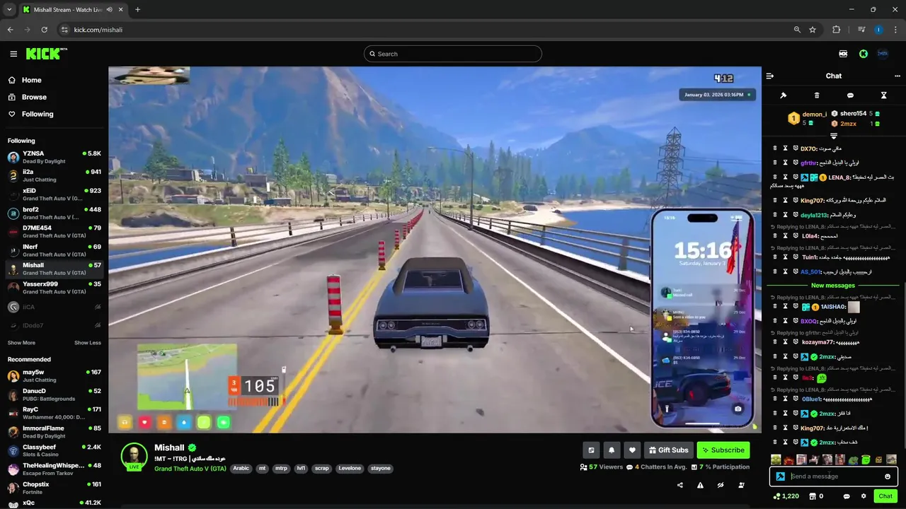The width and height of the screenshot is (906, 509).
Task: Click the report warning triangle icon
Action: 700,485
